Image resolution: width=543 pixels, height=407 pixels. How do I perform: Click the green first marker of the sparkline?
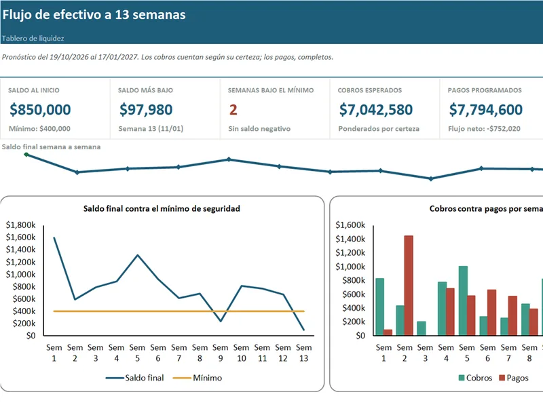coord(26,155)
